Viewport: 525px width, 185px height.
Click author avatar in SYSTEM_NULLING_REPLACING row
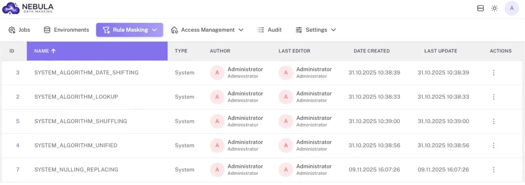coord(217,170)
